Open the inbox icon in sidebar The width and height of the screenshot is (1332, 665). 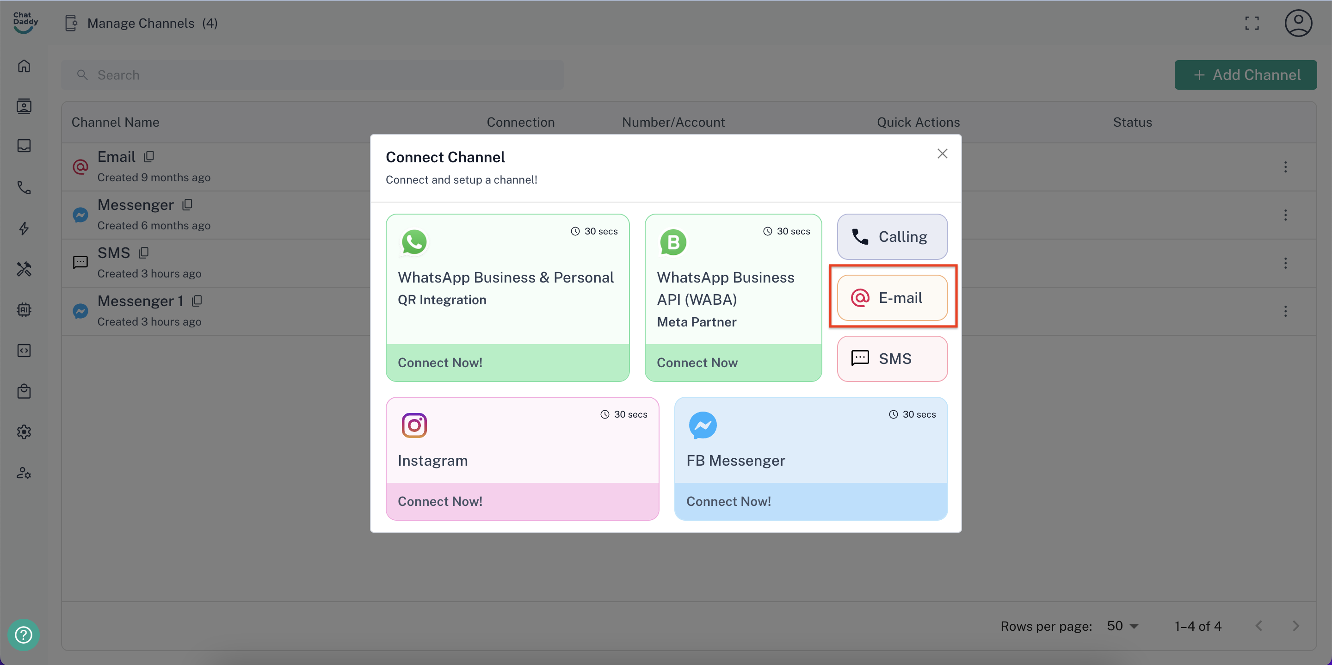pos(24,146)
